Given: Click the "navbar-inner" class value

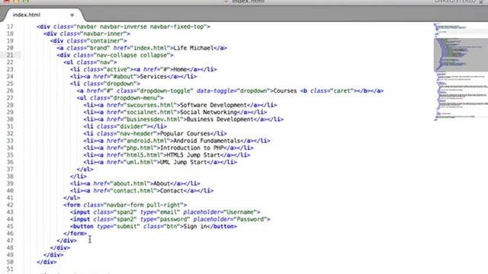Looking at the screenshot, I should tap(104, 33).
